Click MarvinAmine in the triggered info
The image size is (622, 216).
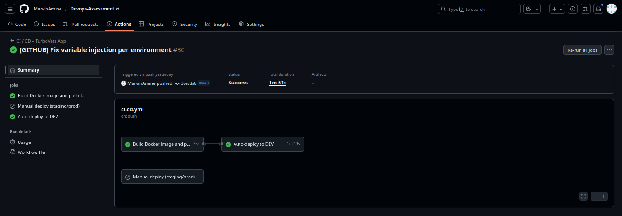click(x=142, y=83)
